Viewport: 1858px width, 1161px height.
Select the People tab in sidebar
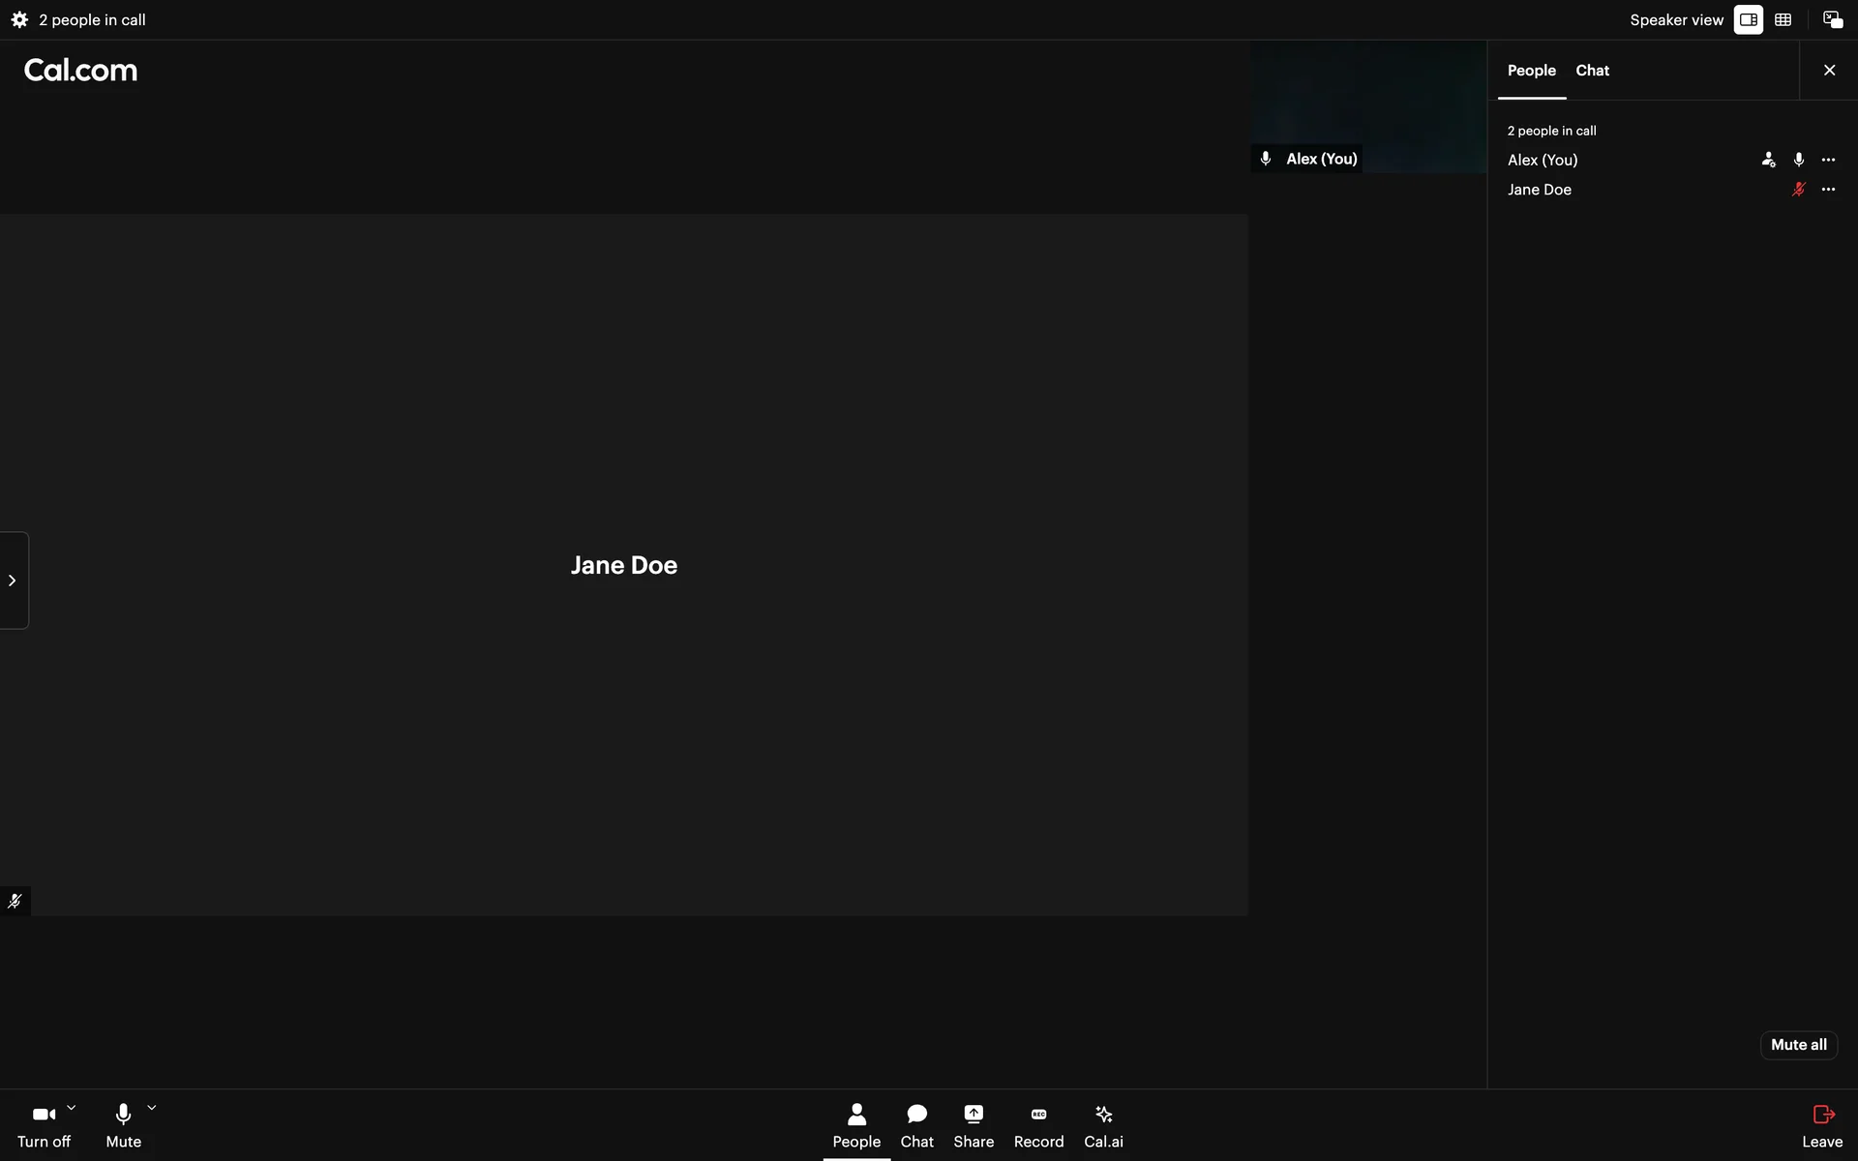1531,71
